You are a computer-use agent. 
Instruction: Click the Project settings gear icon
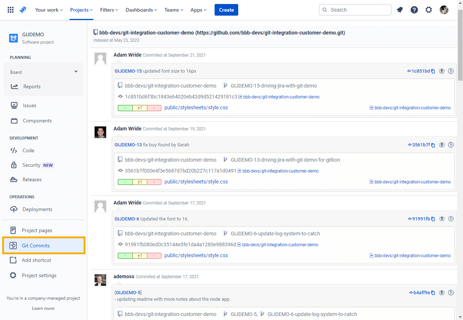[x=13, y=275]
